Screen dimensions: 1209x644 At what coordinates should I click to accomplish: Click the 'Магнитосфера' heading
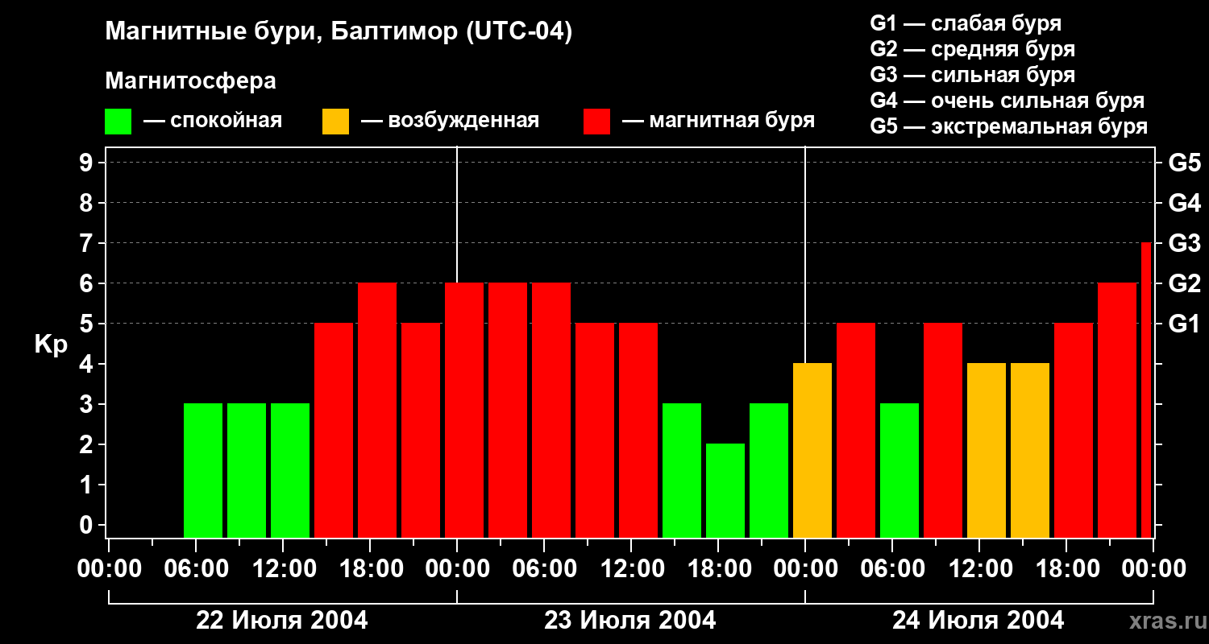tap(190, 81)
